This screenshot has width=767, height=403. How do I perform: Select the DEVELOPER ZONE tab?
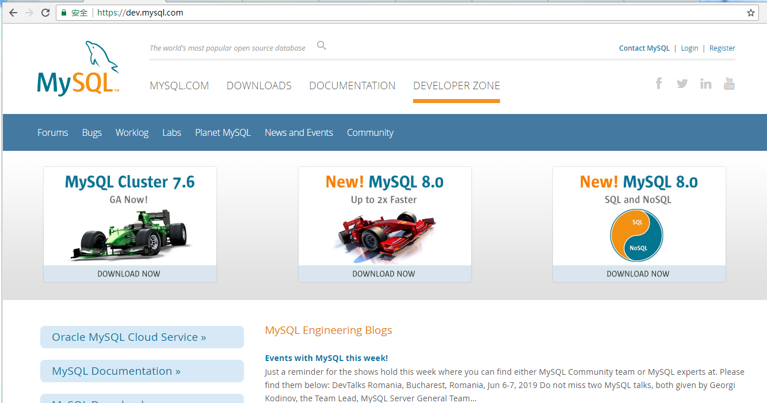(456, 86)
